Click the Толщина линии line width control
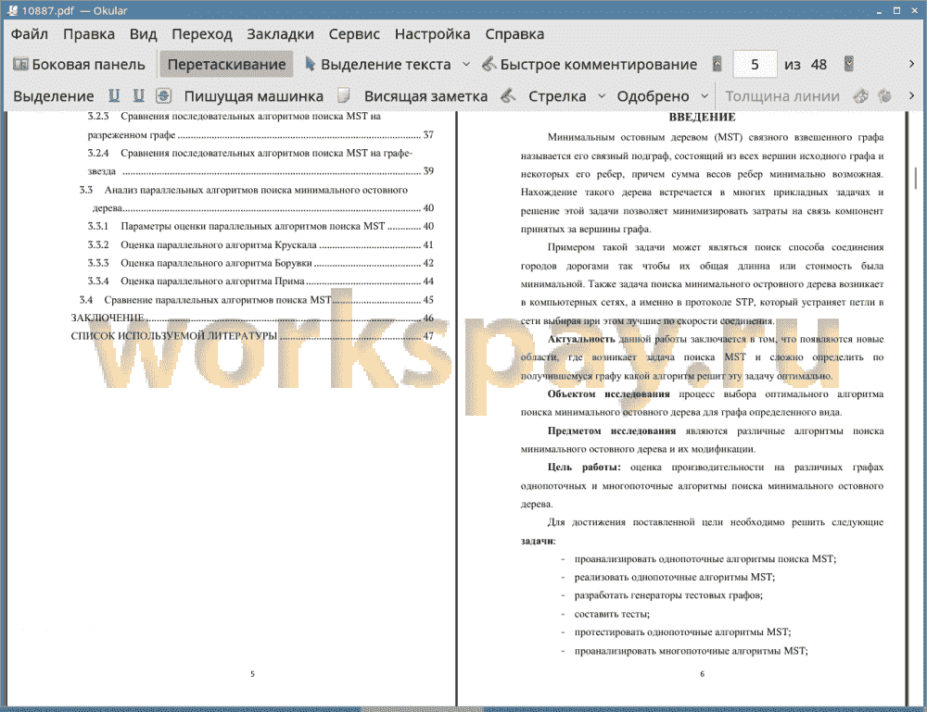927x712 pixels. (782, 96)
